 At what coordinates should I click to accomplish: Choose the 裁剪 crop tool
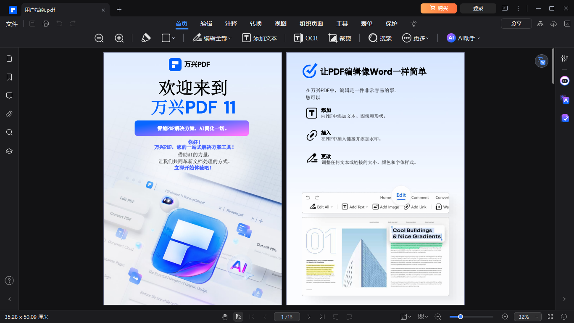coord(340,38)
